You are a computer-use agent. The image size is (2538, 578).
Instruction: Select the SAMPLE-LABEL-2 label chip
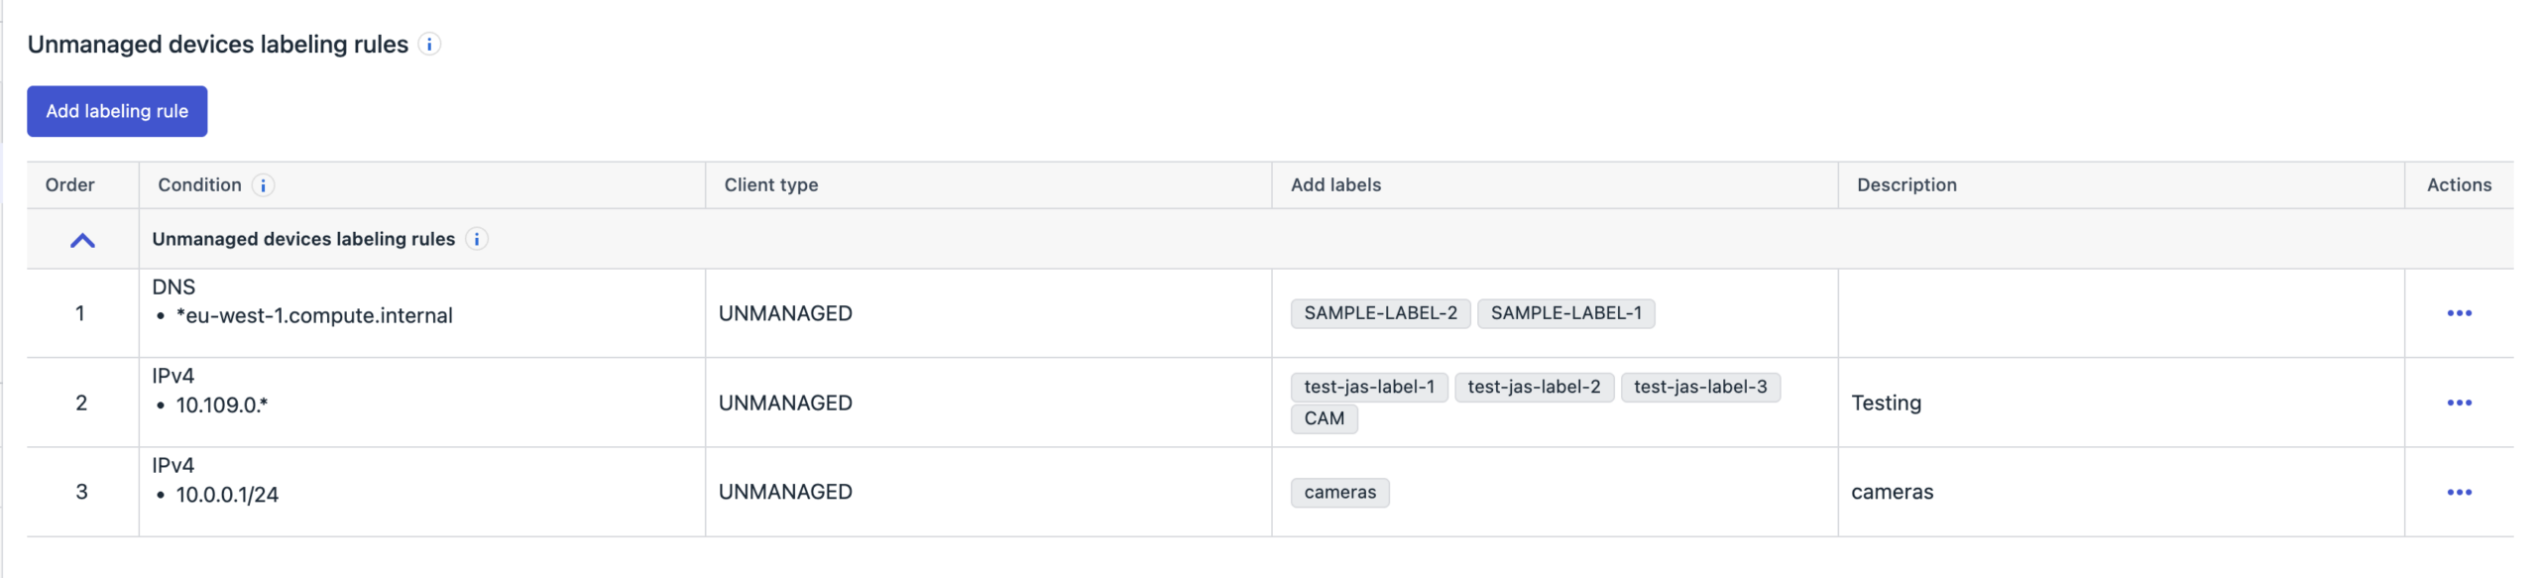tap(1379, 313)
